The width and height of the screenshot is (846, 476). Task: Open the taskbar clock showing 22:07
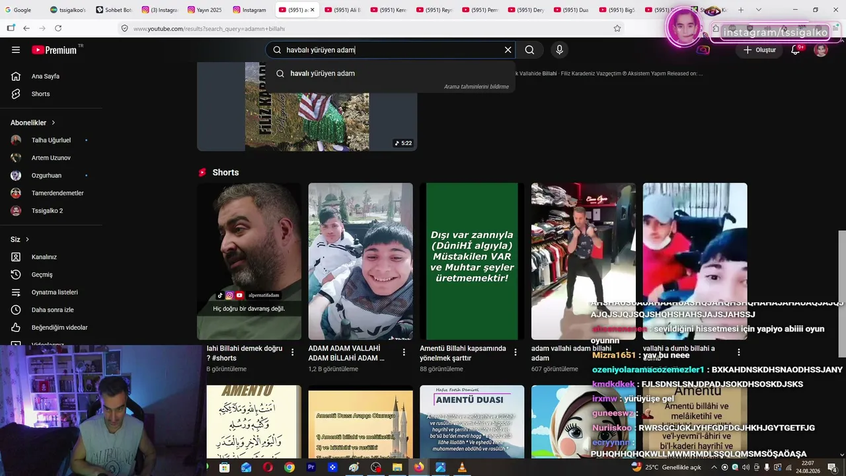808,467
